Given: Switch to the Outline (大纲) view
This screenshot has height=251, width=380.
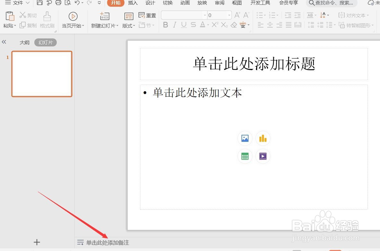Looking at the screenshot, I should [x=24, y=42].
